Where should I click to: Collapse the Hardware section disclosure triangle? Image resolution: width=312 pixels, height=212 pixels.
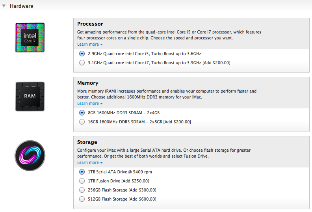click(4, 6)
